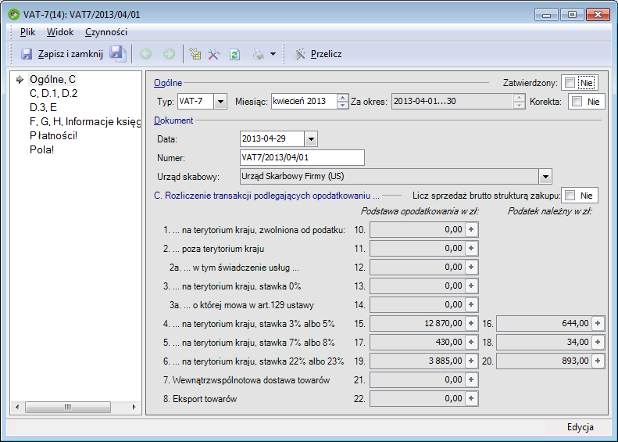Click plus button for field 19
Image resolution: width=618 pixels, height=442 pixels.
(x=471, y=361)
